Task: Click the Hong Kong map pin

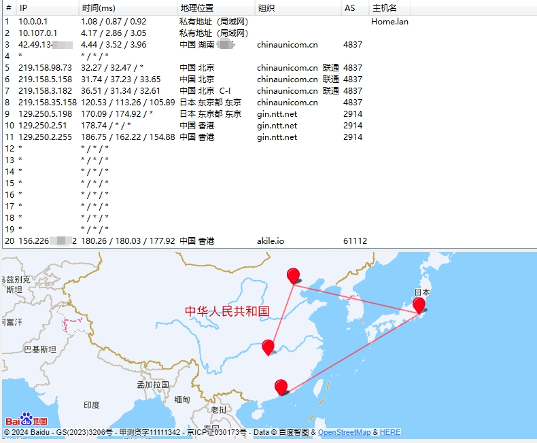Action: point(281,387)
